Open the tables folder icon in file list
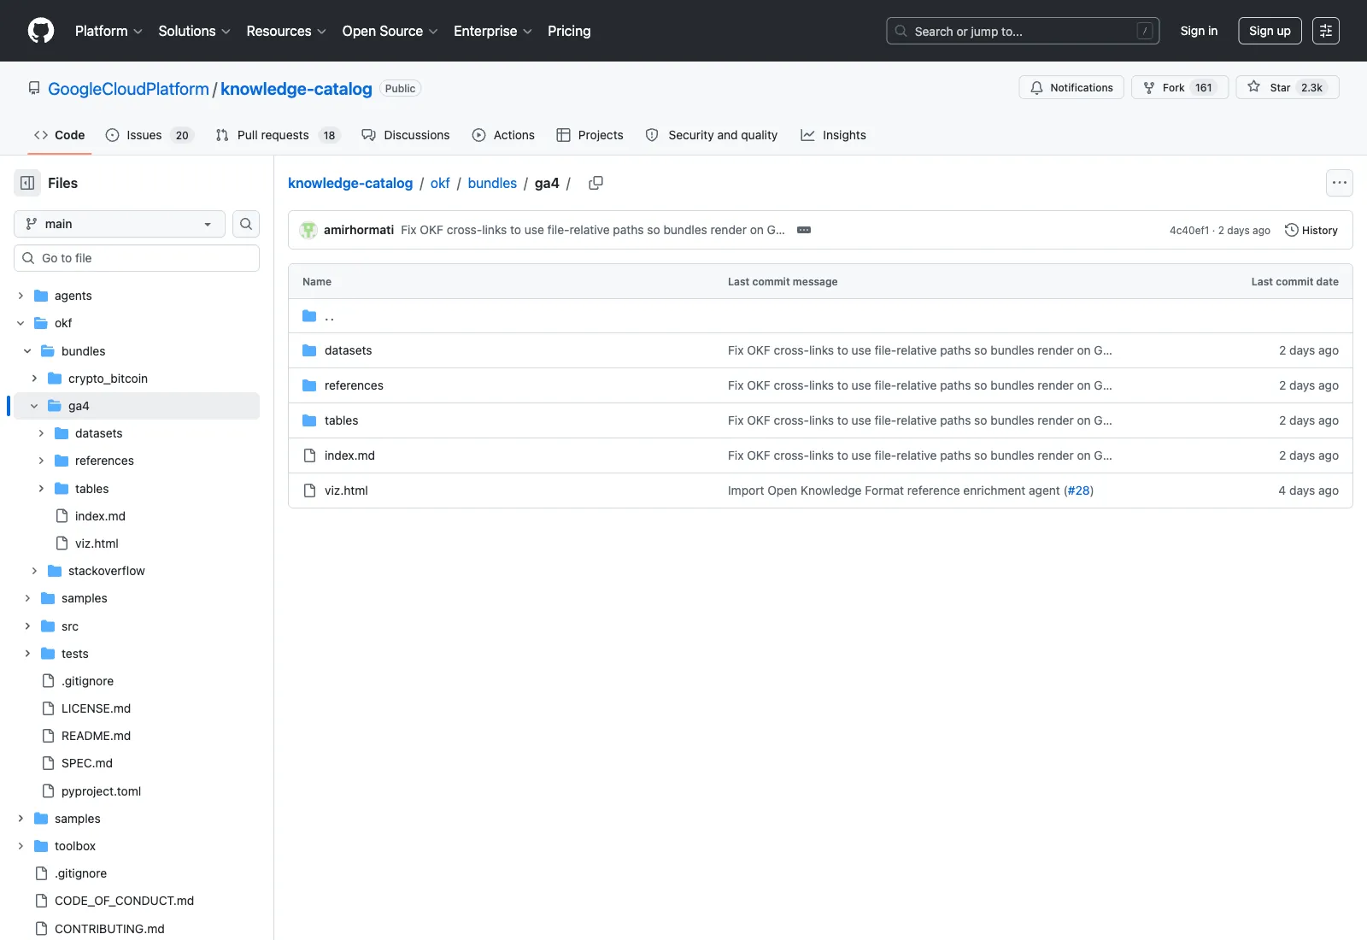Image resolution: width=1367 pixels, height=940 pixels. 309,420
